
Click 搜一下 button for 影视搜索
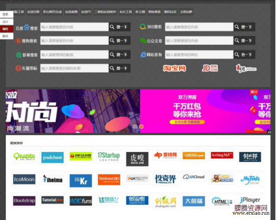[x=120, y=55]
